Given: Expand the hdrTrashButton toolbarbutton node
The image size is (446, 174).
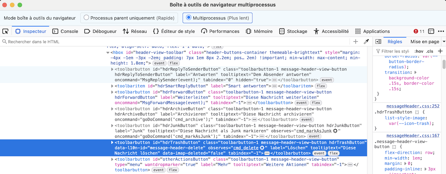Looking at the screenshot, I should pos(112,142).
